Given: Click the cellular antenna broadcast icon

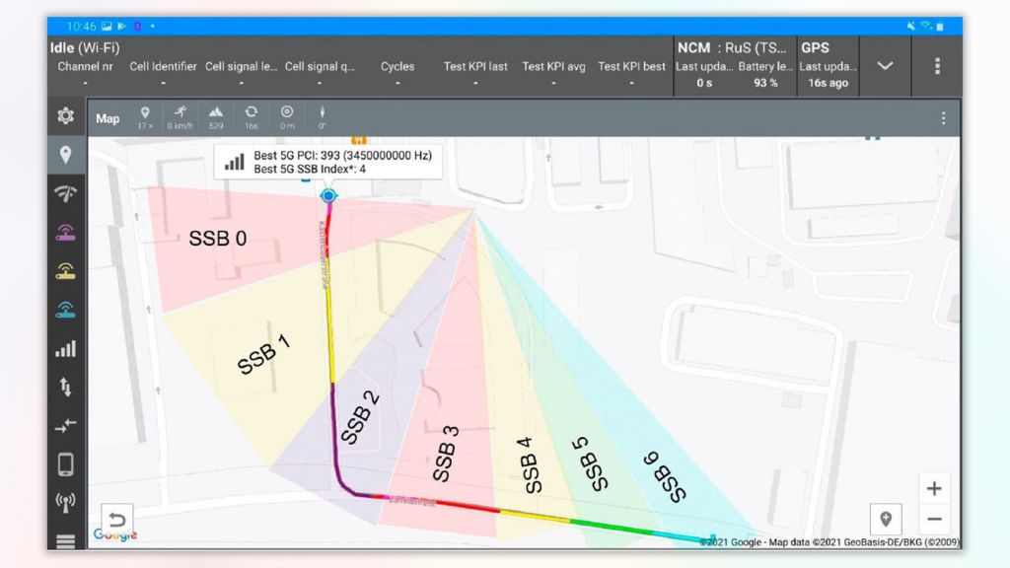Looking at the screenshot, I should tap(66, 500).
